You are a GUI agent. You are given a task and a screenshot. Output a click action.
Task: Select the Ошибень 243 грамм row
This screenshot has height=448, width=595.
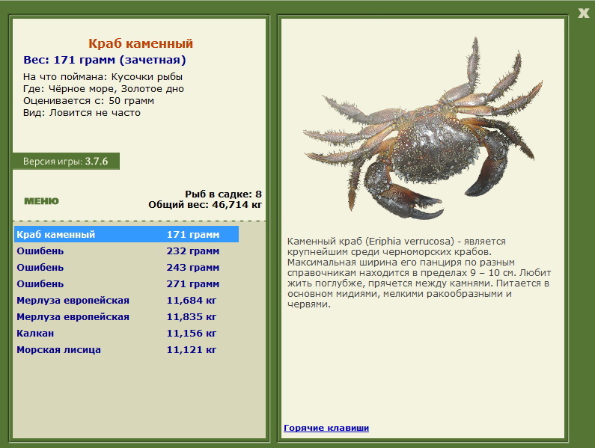126,268
